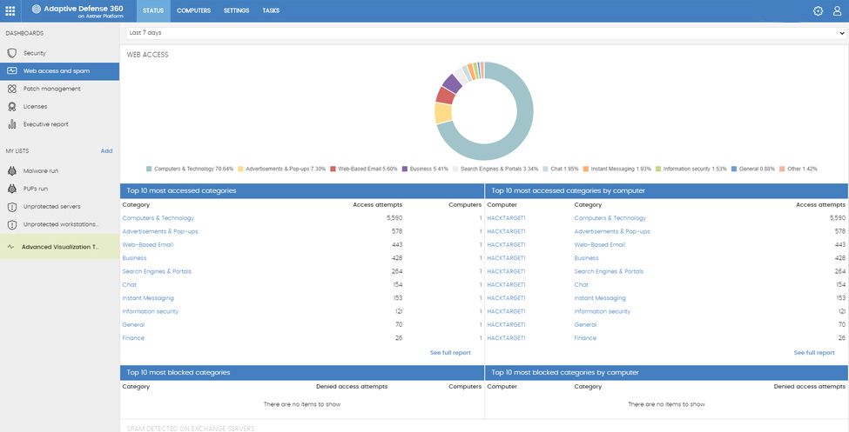This screenshot has width=849, height=432.
Task: Open the user account icon
Action: click(838, 11)
